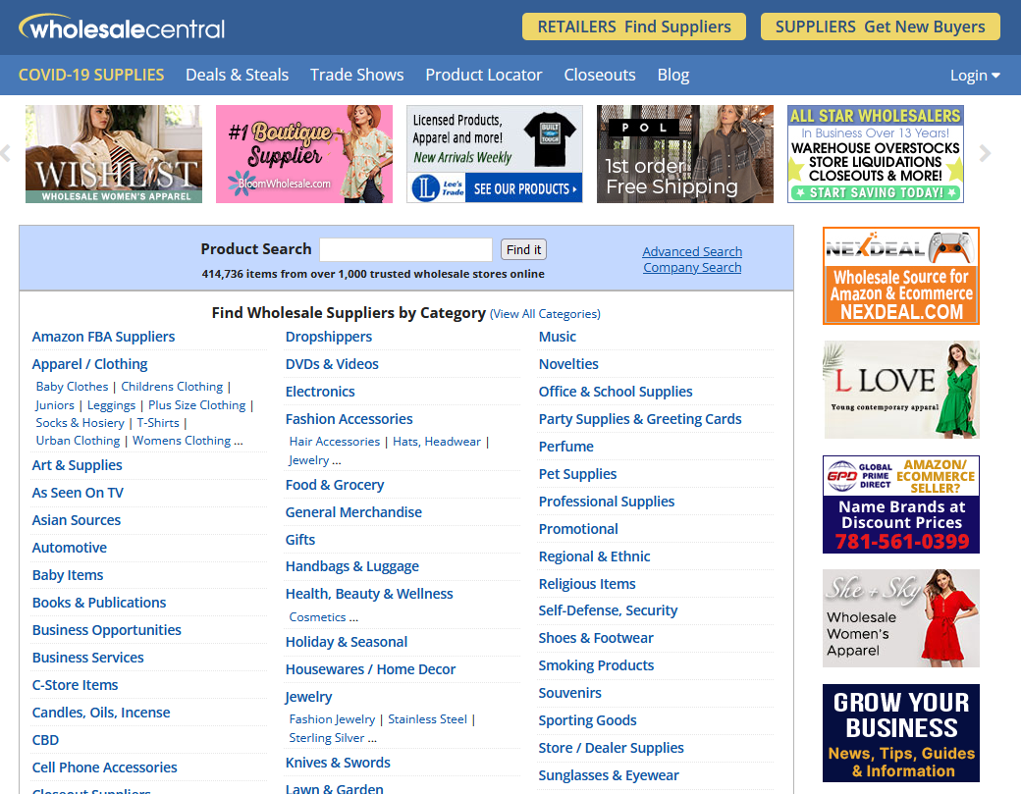
Task: Click SUPPLIERS Get New Buyers button
Action: (x=880, y=26)
